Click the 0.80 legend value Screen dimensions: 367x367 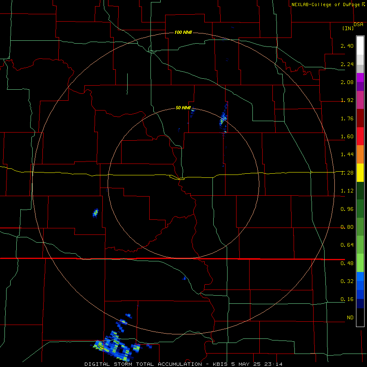point(347,227)
